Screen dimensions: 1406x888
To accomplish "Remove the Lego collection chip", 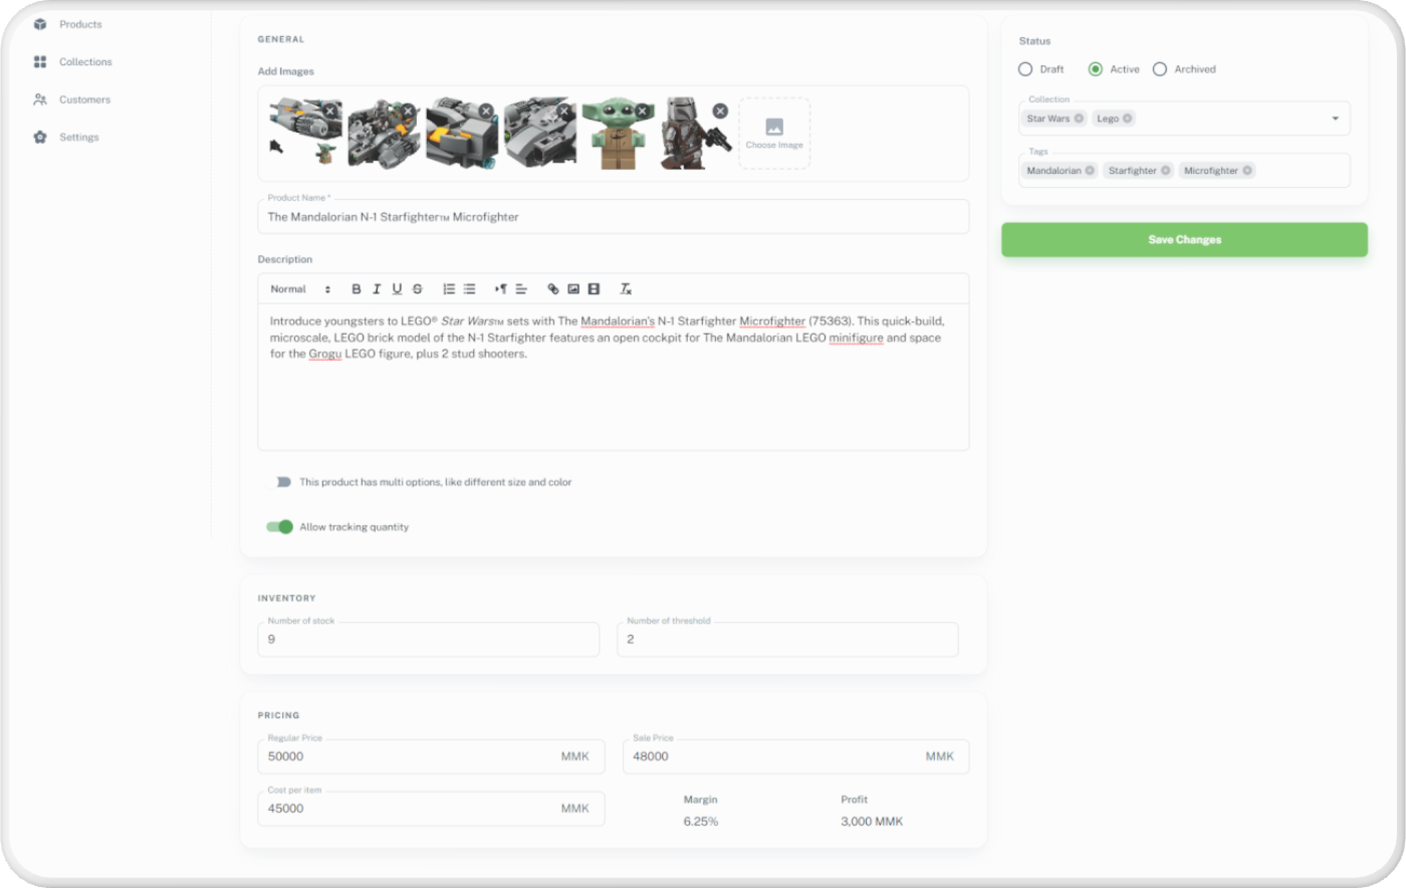I will point(1127,118).
